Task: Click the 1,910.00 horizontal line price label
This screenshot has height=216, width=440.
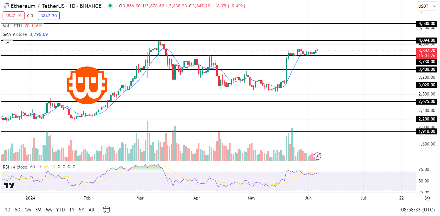Action: pos(426,131)
